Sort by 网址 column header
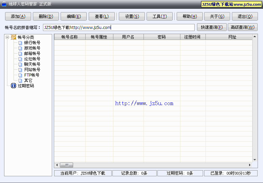Image resolution: width=263 pixels, height=183 pixels. coord(229,37)
